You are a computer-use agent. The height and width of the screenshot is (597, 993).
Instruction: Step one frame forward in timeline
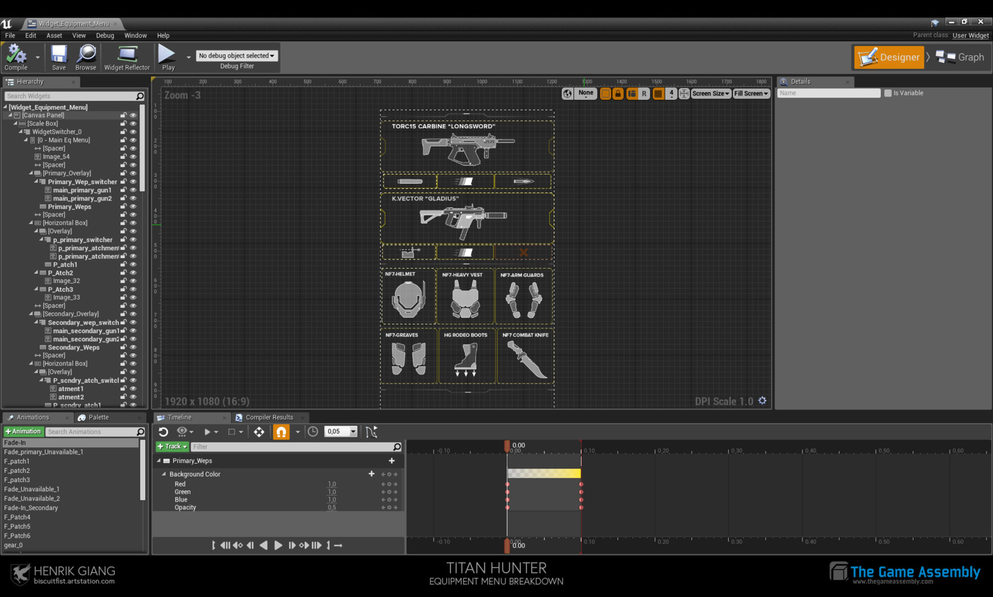pos(292,545)
